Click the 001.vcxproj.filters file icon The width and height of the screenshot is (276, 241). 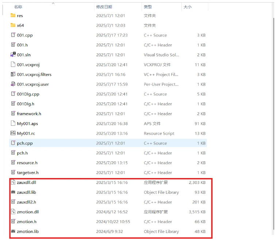13,74
